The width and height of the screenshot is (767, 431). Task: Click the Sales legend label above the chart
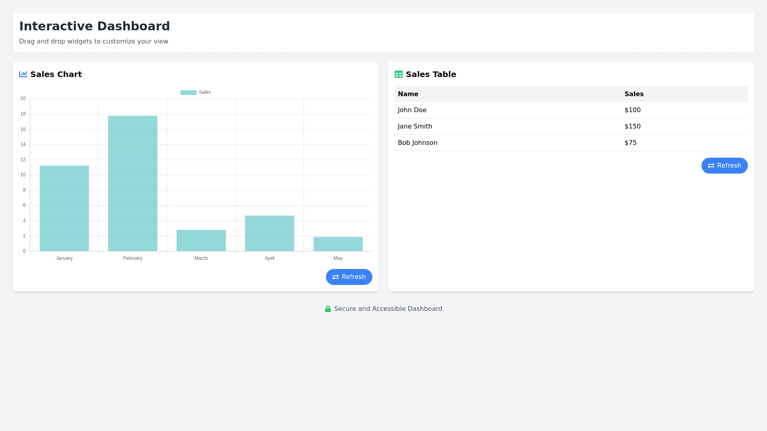pyautogui.click(x=205, y=92)
